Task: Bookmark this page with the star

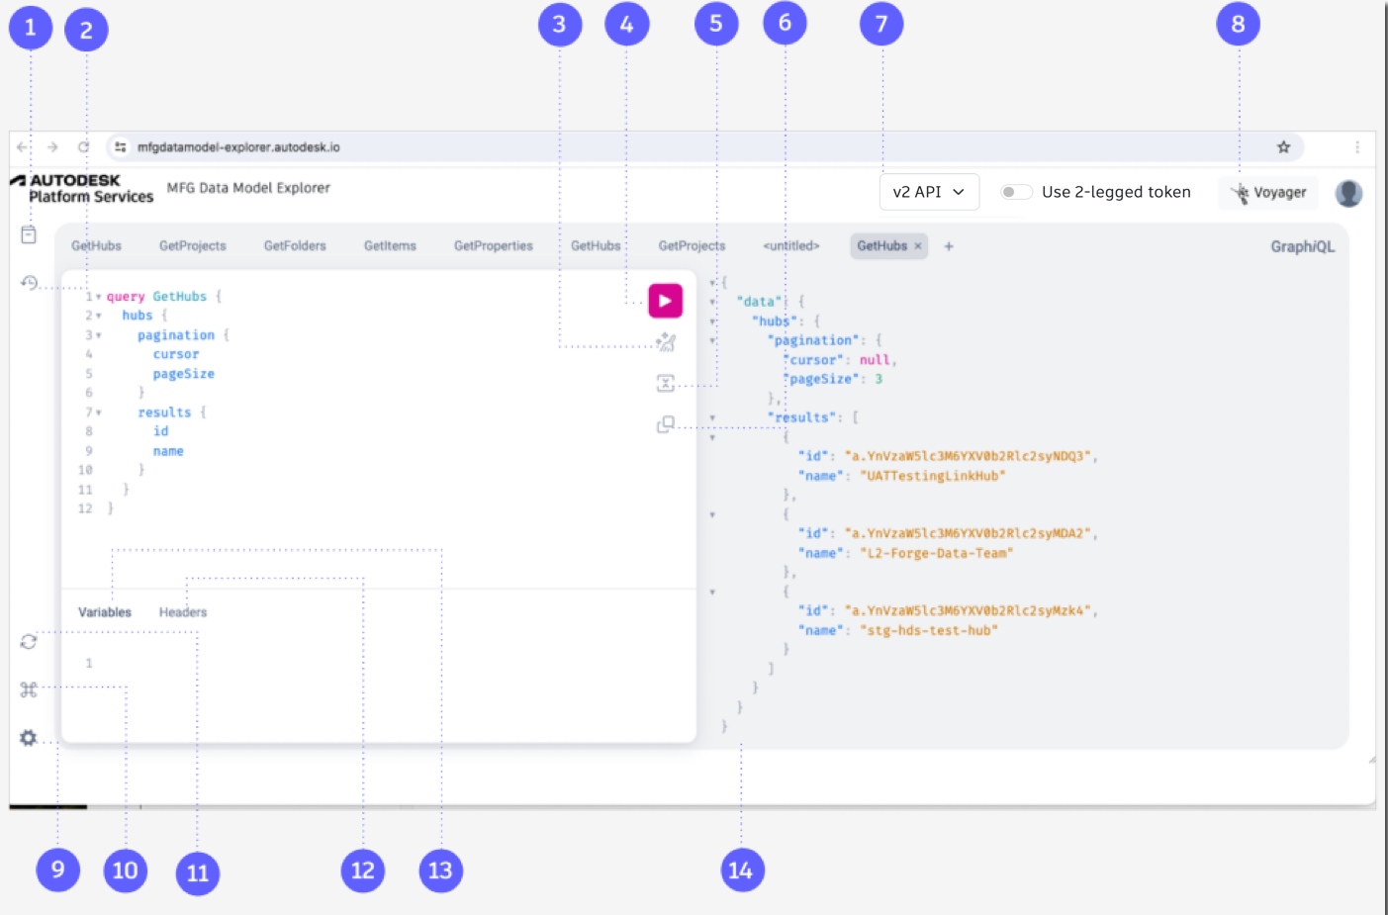Action: pyautogui.click(x=1283, y=147)
